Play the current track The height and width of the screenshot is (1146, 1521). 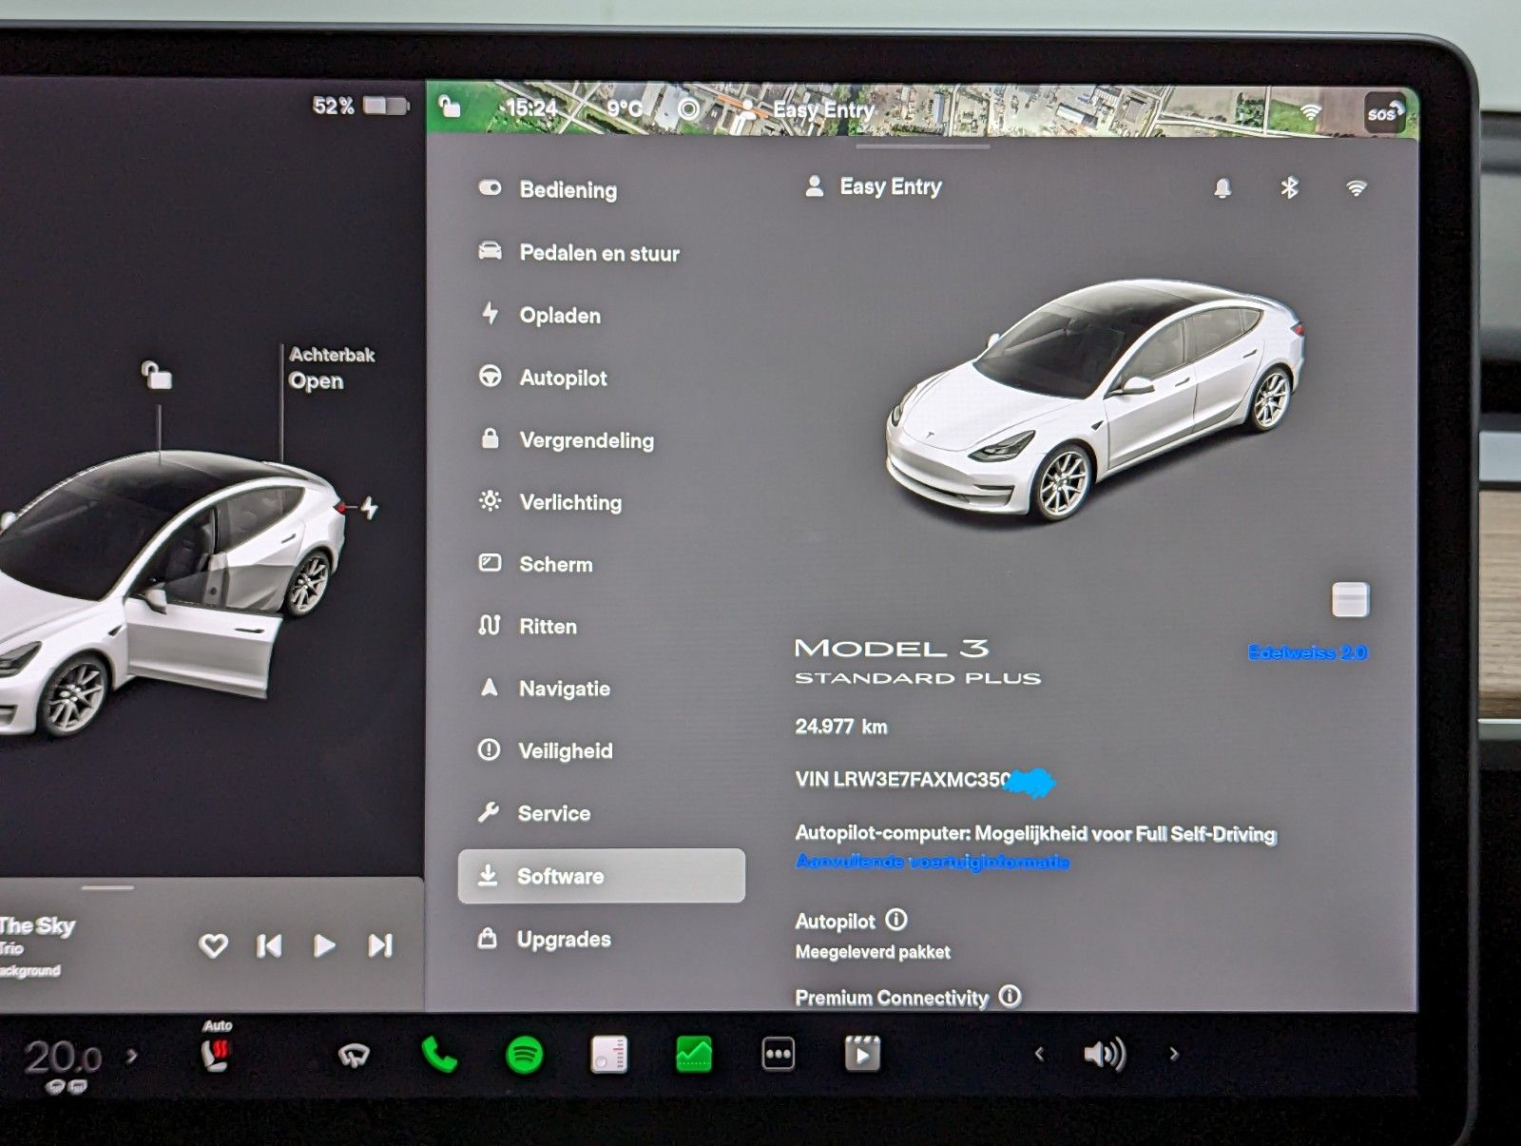[324, 945]
